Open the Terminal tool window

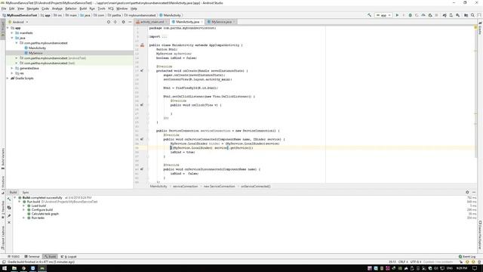pyautogui.click(x=32, y=257)
